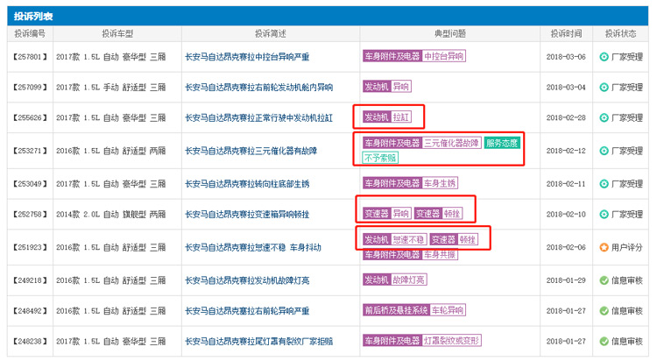The image size is (657, 361).
Task: Click 信息审核 checkmark icon for complaint 248238
Action: coord(604,341)
